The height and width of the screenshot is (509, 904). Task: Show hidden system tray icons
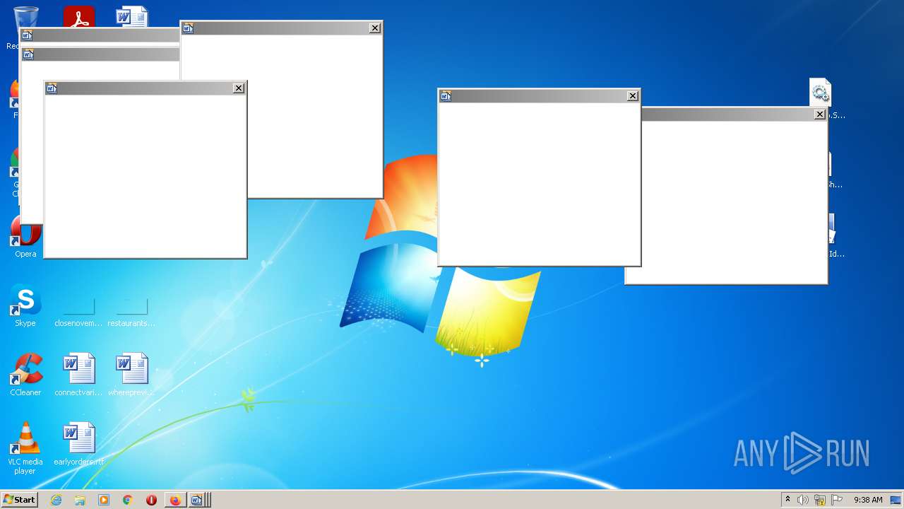tap(787, 500)
